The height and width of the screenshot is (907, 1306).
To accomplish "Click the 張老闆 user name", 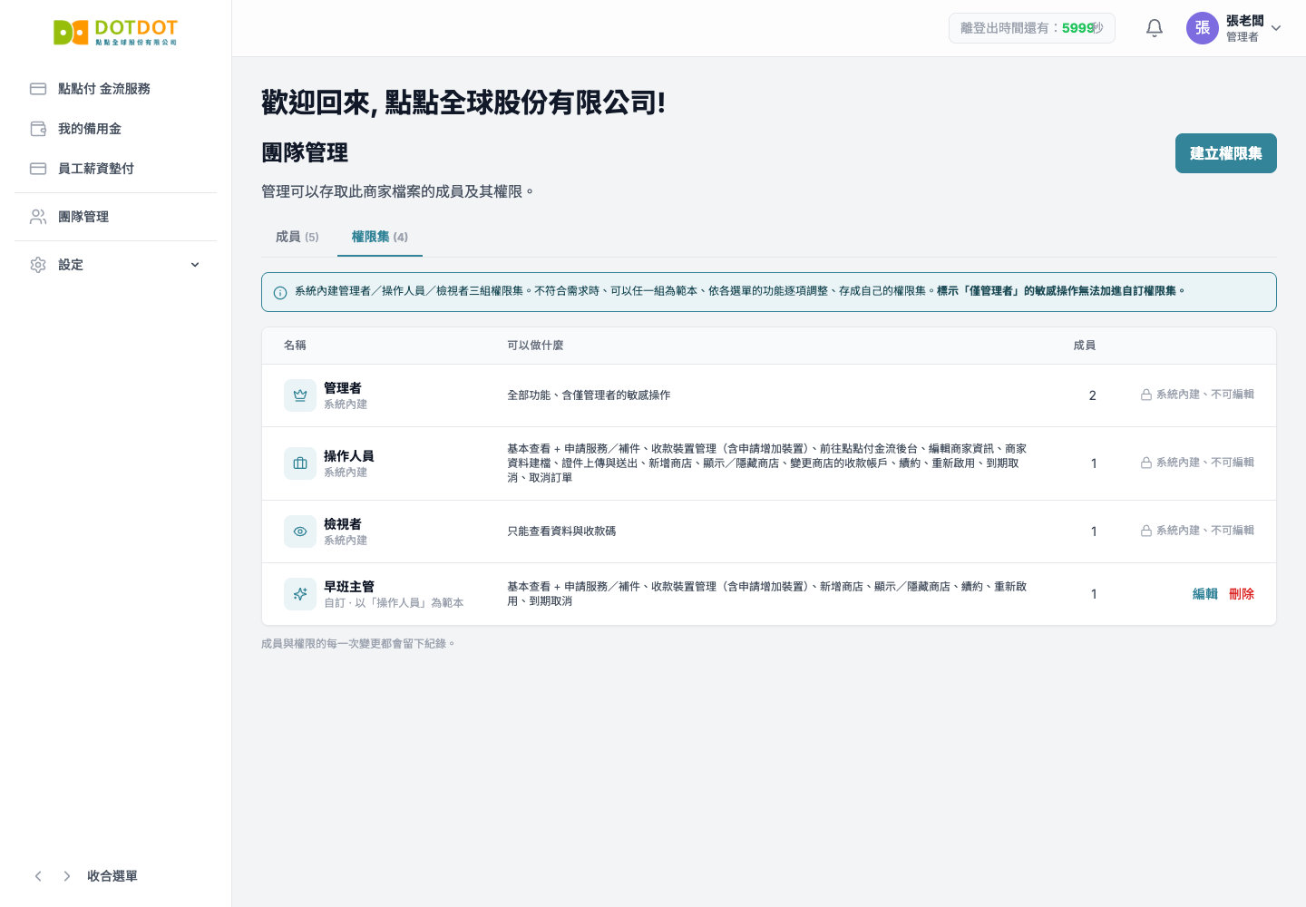I will tap(1245, 21).
